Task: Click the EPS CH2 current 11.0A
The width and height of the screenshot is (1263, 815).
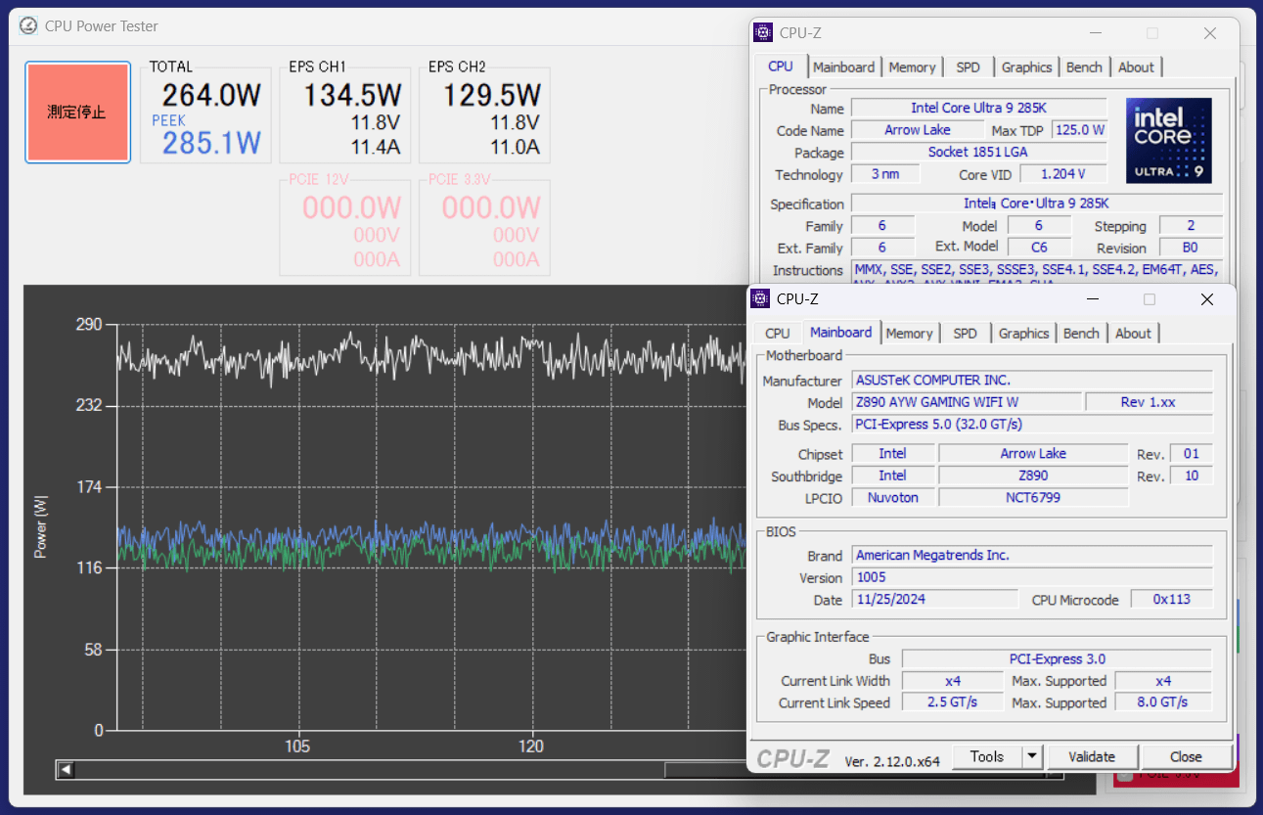Action: [x=515, y=148]
